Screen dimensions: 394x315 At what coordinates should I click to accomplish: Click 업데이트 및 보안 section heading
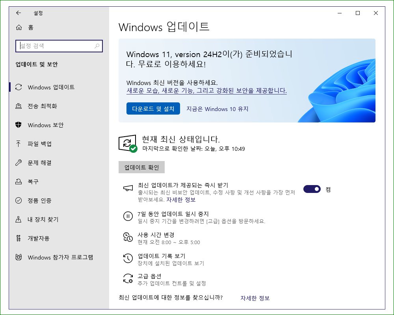tap(37, 64)
